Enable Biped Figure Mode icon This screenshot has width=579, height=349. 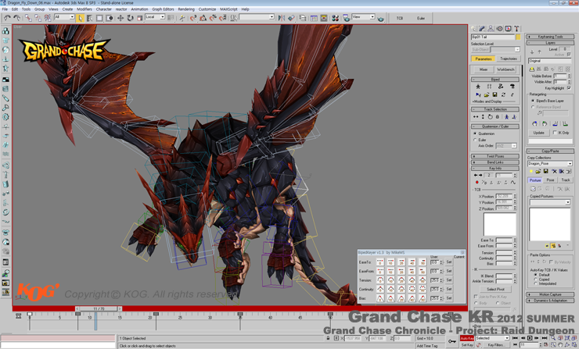(x=478, y=86)
